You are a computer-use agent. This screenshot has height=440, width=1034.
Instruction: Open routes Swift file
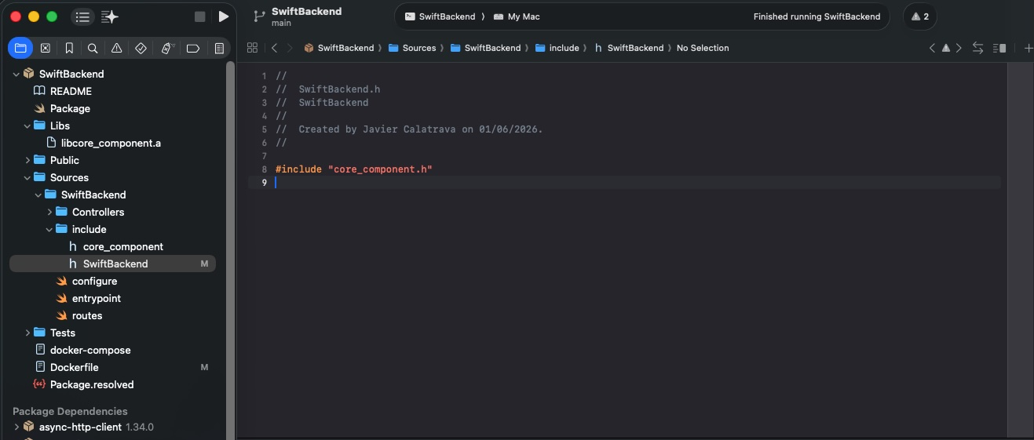87,315
